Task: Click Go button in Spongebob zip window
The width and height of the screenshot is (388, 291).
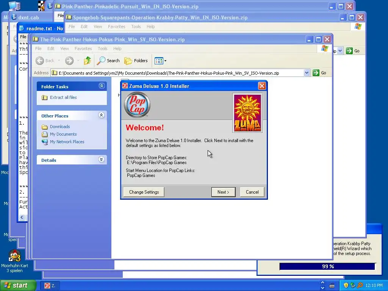Action: point(353,51)
